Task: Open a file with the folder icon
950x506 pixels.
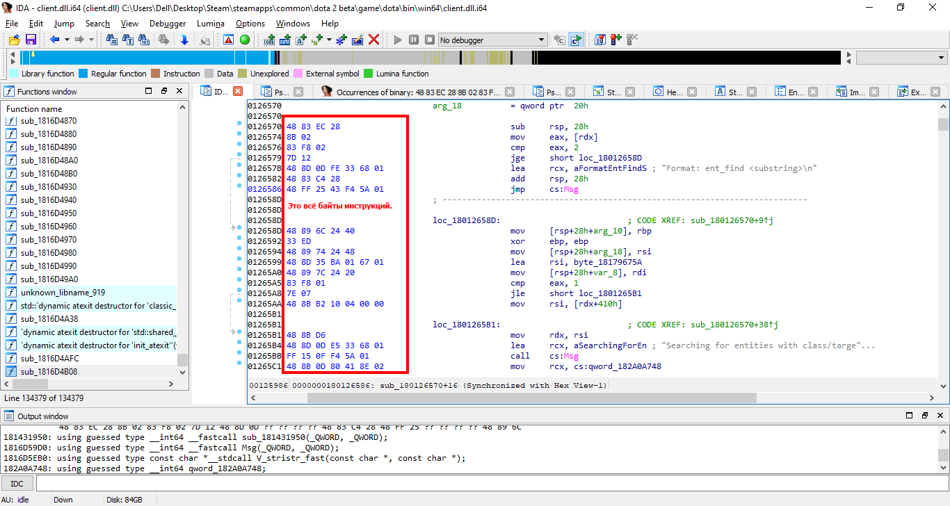Action: [14, 40]
